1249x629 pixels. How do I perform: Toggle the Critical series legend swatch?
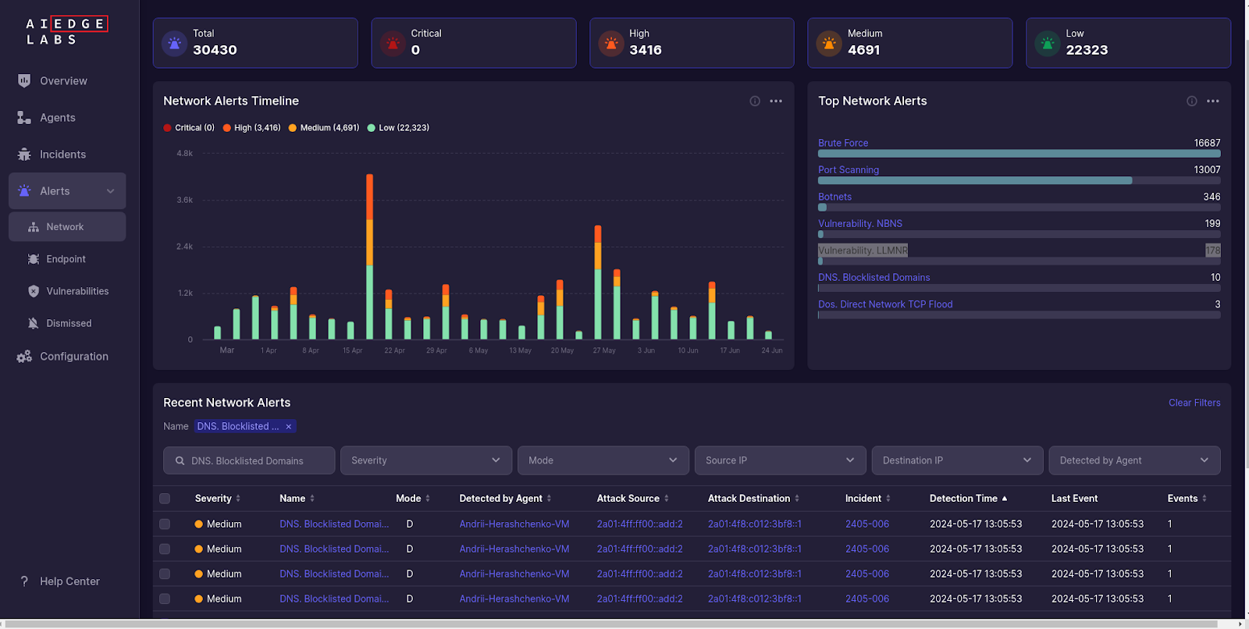168,128
